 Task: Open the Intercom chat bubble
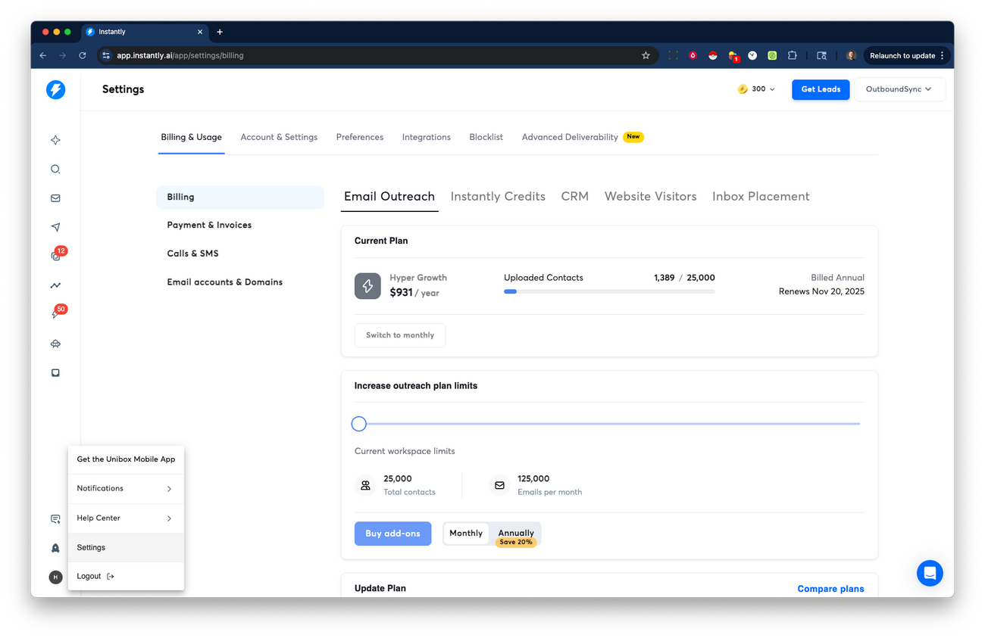930,573
